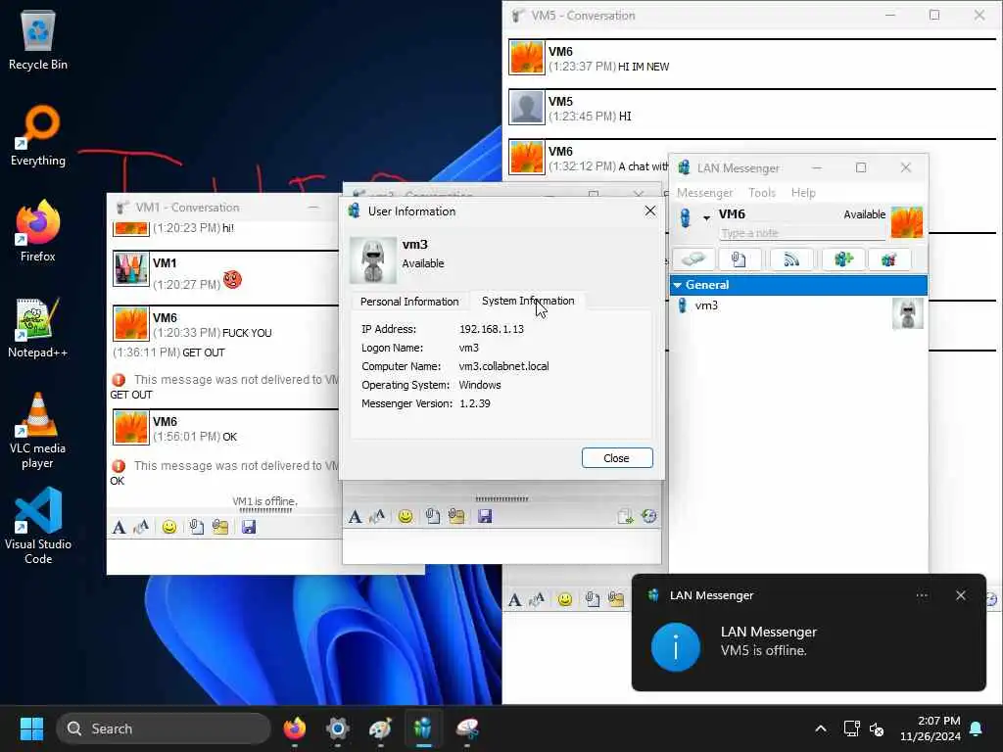Click Messenger Version value 1.2.39

pyautogui.click(x=475, y=403)
